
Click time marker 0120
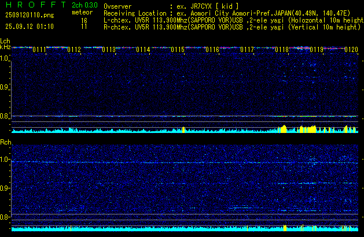coord(351,50)
